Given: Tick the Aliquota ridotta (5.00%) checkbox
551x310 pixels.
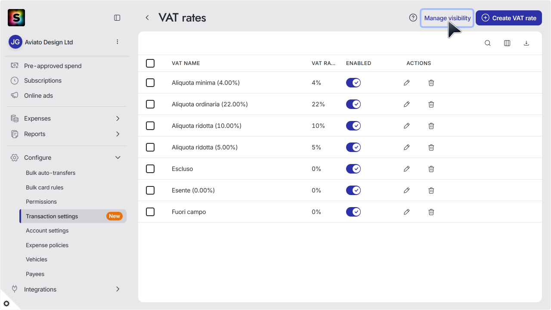Looking at the screenshot, I should (150, 147).
